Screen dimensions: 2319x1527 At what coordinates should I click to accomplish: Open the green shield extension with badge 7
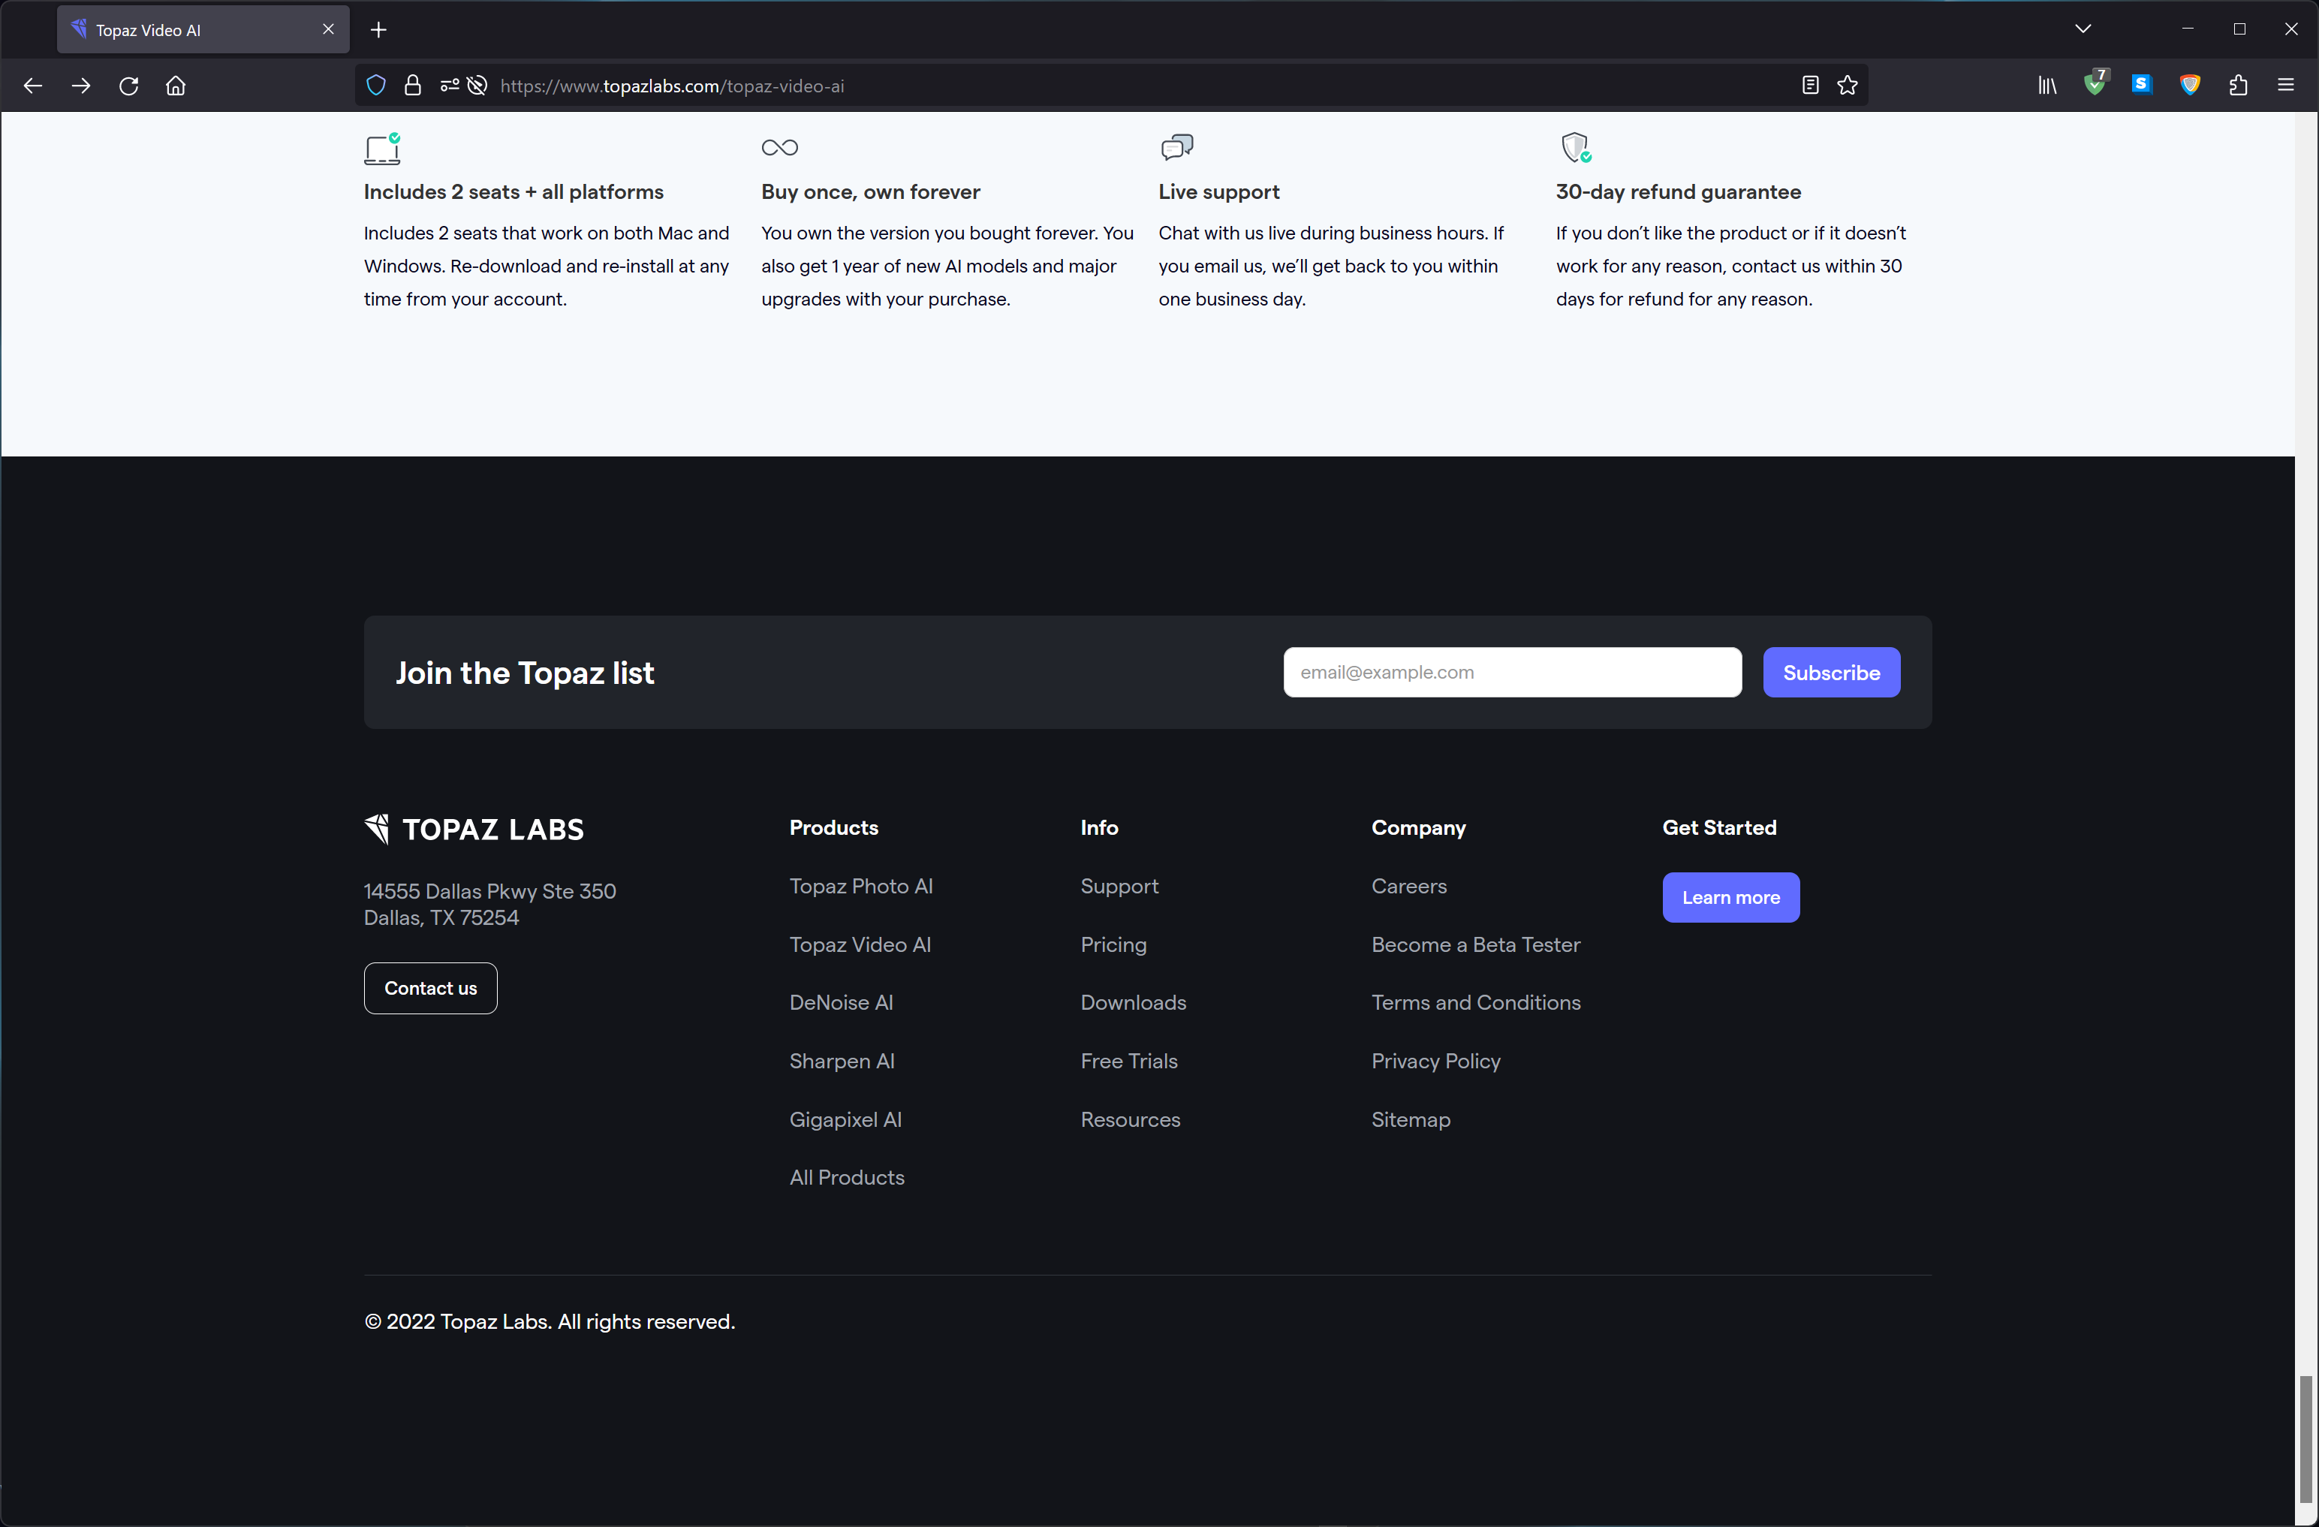click(2095, 84)
